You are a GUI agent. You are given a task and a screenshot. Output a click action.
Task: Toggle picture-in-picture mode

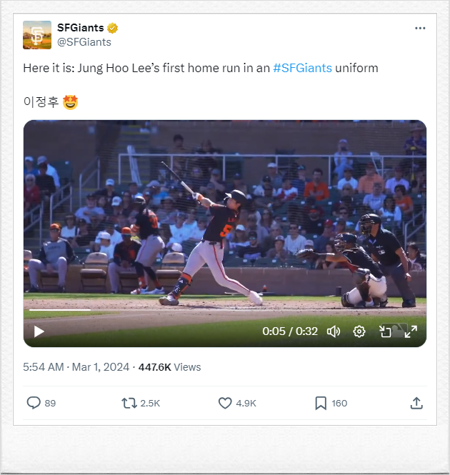coord(385,331)
